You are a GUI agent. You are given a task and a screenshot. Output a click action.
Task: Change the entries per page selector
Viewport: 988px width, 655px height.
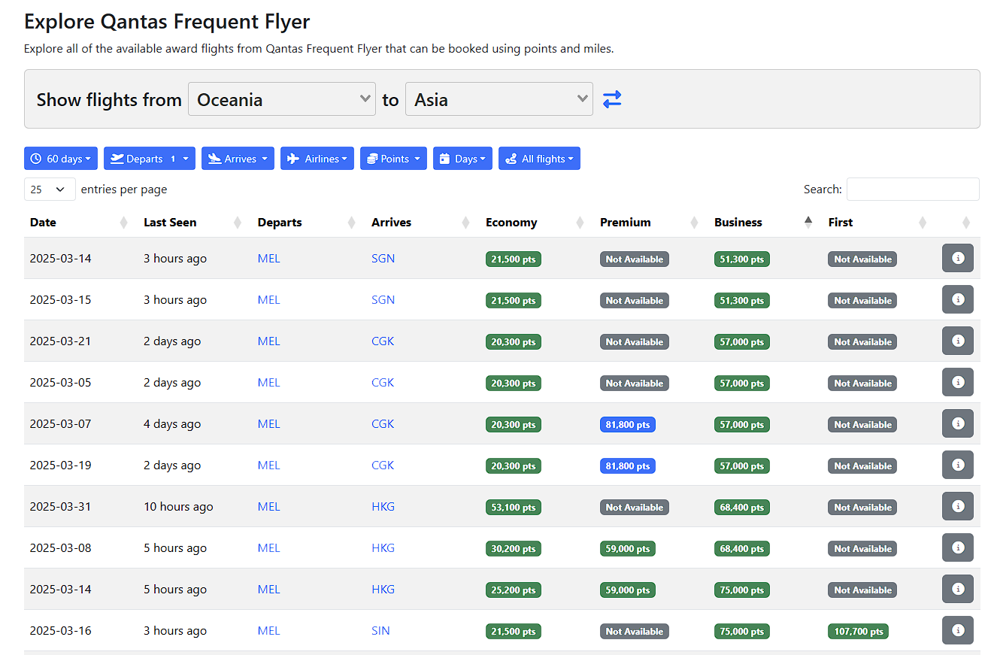[x=50, y=190]
